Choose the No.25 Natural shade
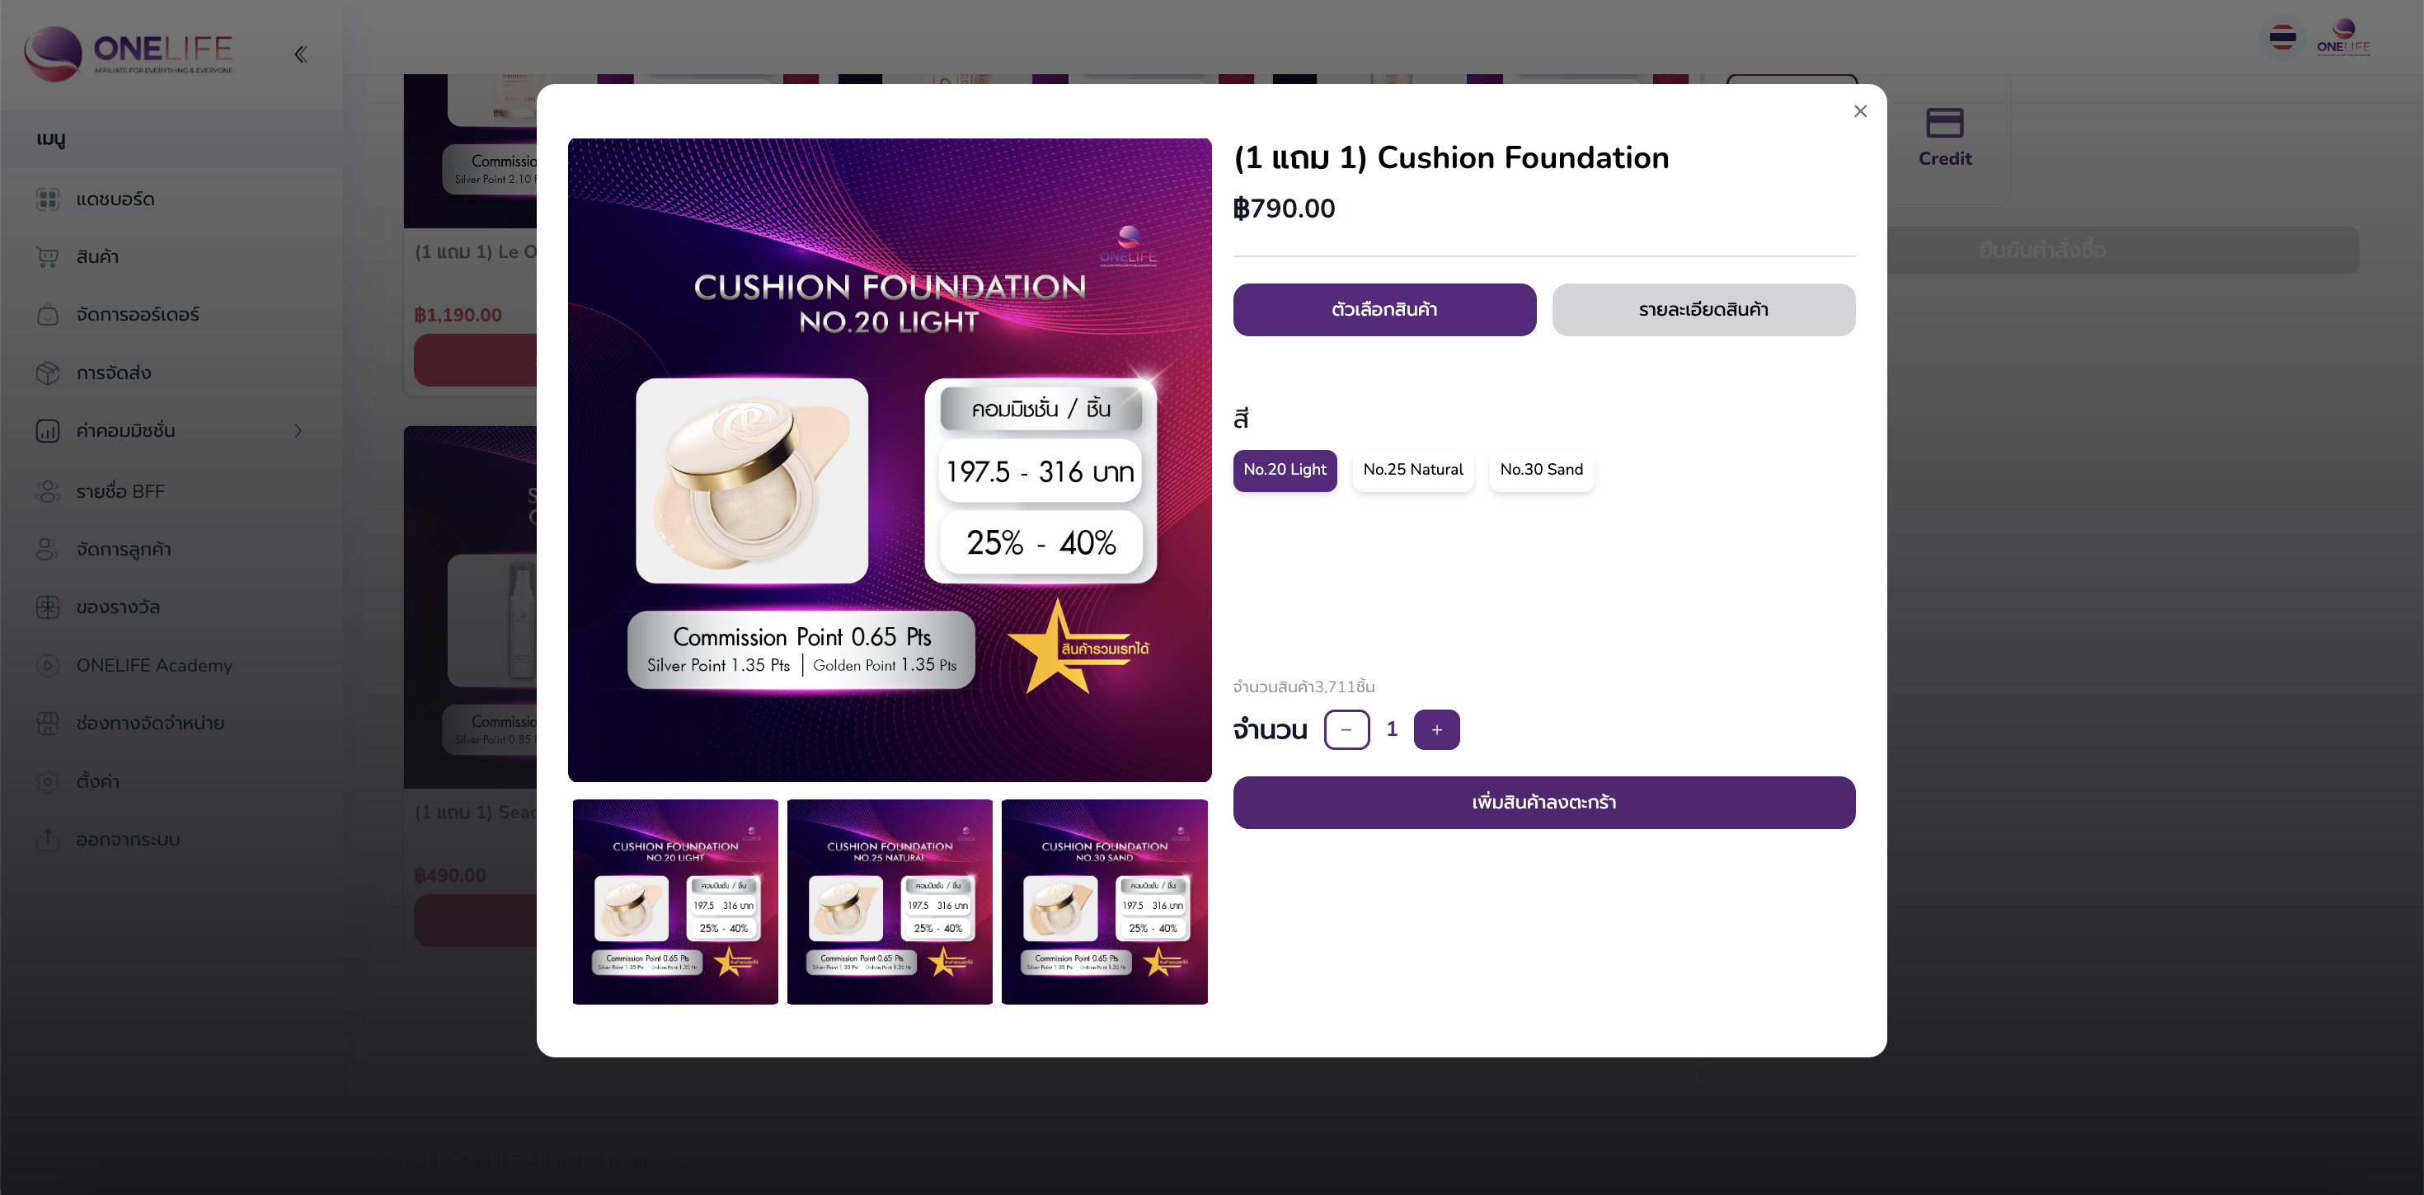This screenshot has width=2424, height=1195. [1412, 470]
